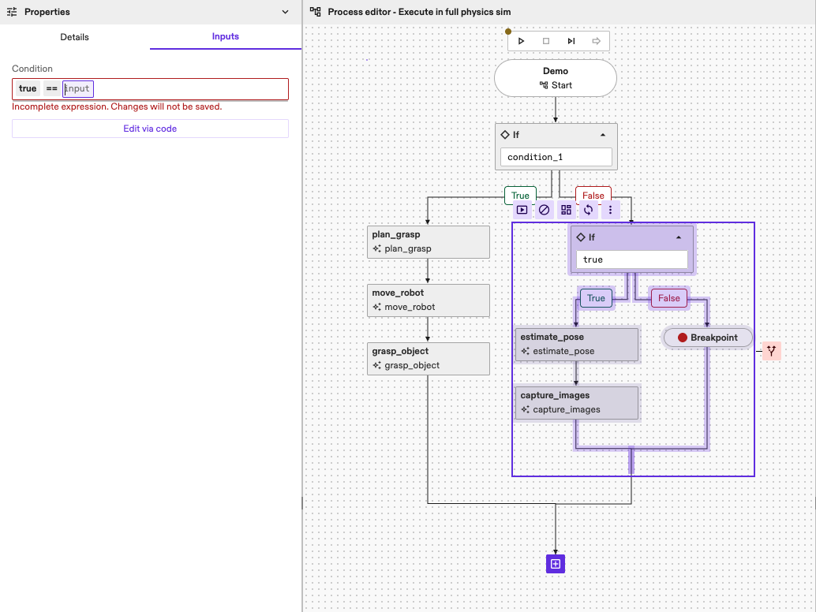
Task: Collapse the Properties panel chevron
Action: (x=286, y=12)
